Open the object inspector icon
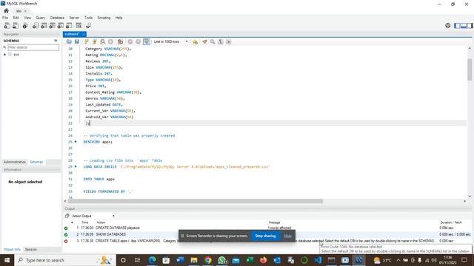Viewport: 474px width, 266px height. (x=25, y=26)
